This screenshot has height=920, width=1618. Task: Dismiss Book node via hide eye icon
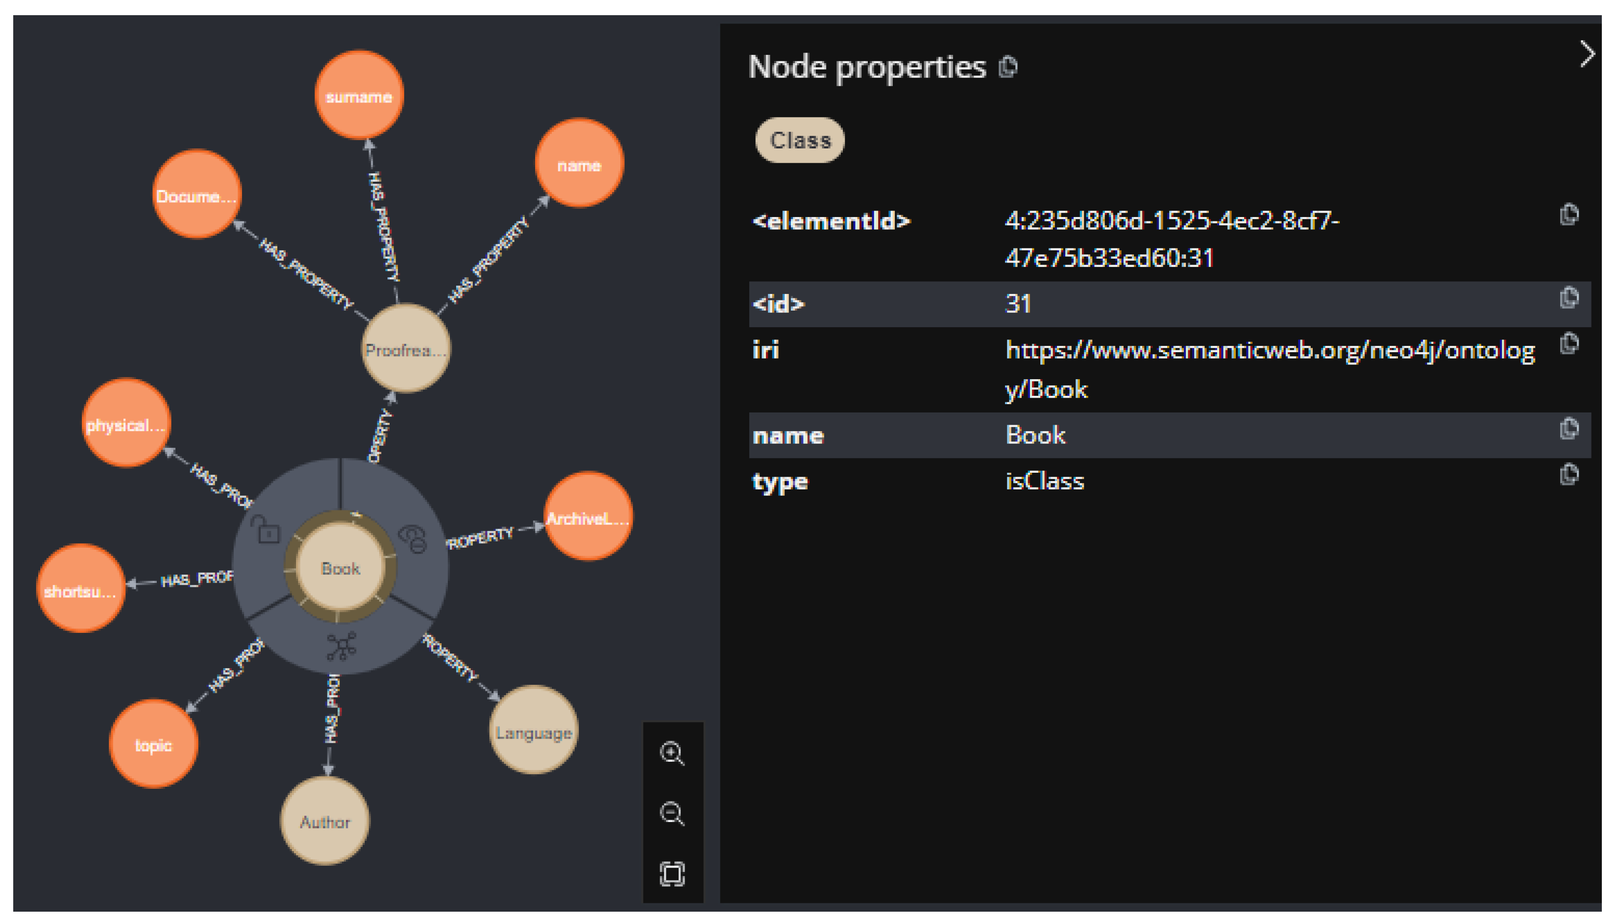(413, 538)
